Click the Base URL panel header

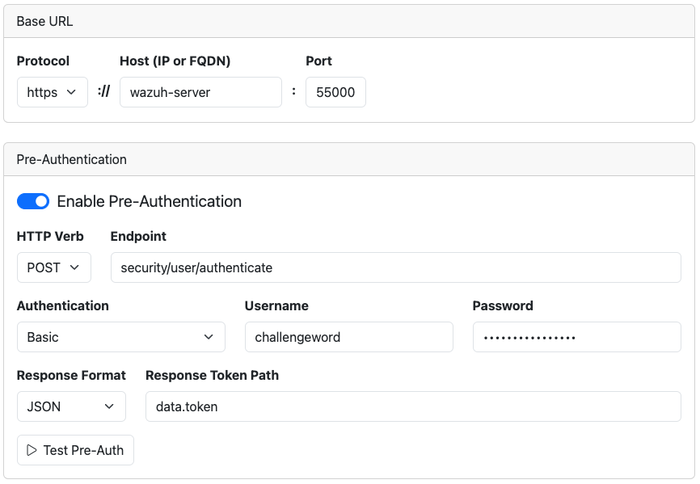coord(349,21)
